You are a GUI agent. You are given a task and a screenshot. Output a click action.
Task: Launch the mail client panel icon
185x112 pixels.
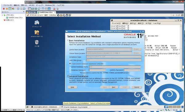[x=61, y=15]
